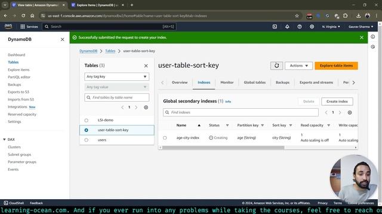
Task: Reload the browser page
Action: [23, 15]
